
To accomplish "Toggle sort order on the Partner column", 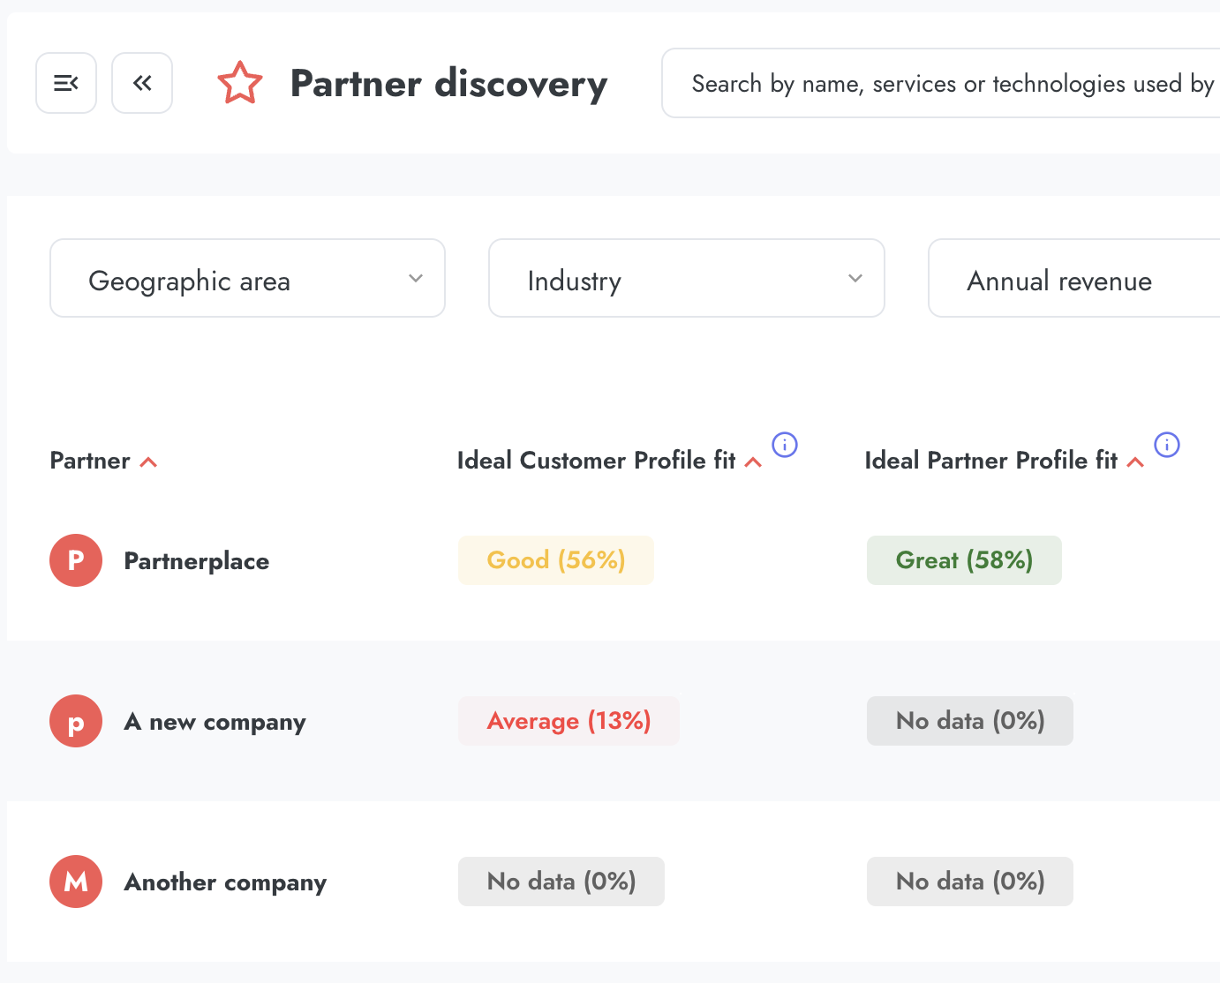I will click(x=148, y=461).
